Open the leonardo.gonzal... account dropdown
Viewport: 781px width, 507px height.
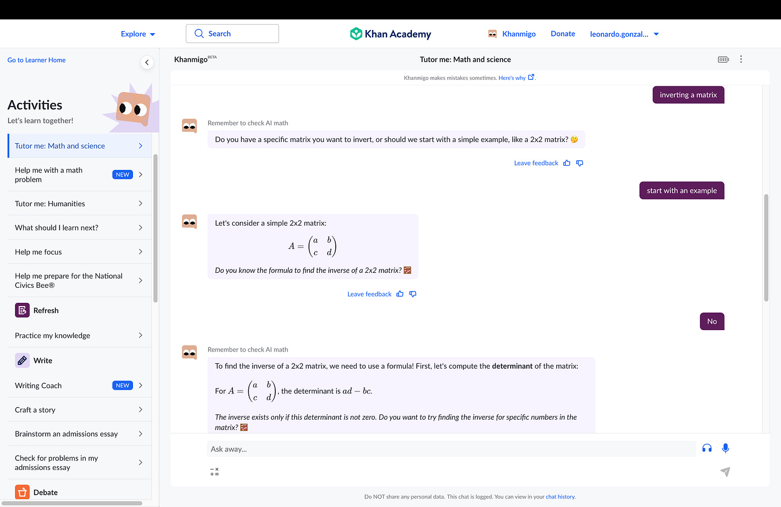click(x=624, y=34)
